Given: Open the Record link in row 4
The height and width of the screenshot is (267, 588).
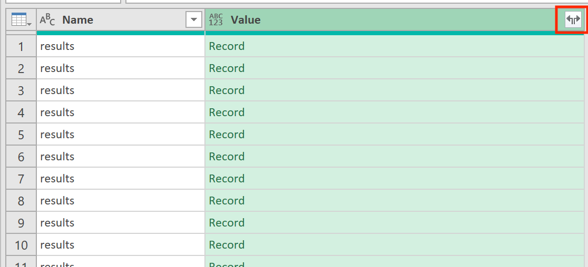Looking at the screenshot, I should 227,112.
